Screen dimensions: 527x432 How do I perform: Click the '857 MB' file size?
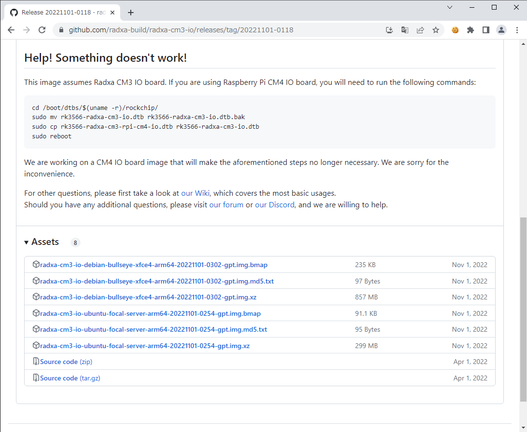point(366,297)
